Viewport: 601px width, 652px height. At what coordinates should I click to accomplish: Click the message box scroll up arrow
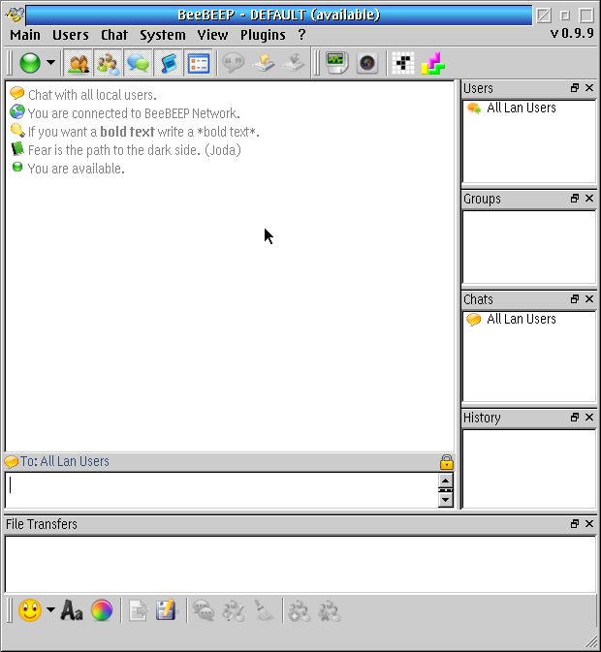click(x=446, y=481)
